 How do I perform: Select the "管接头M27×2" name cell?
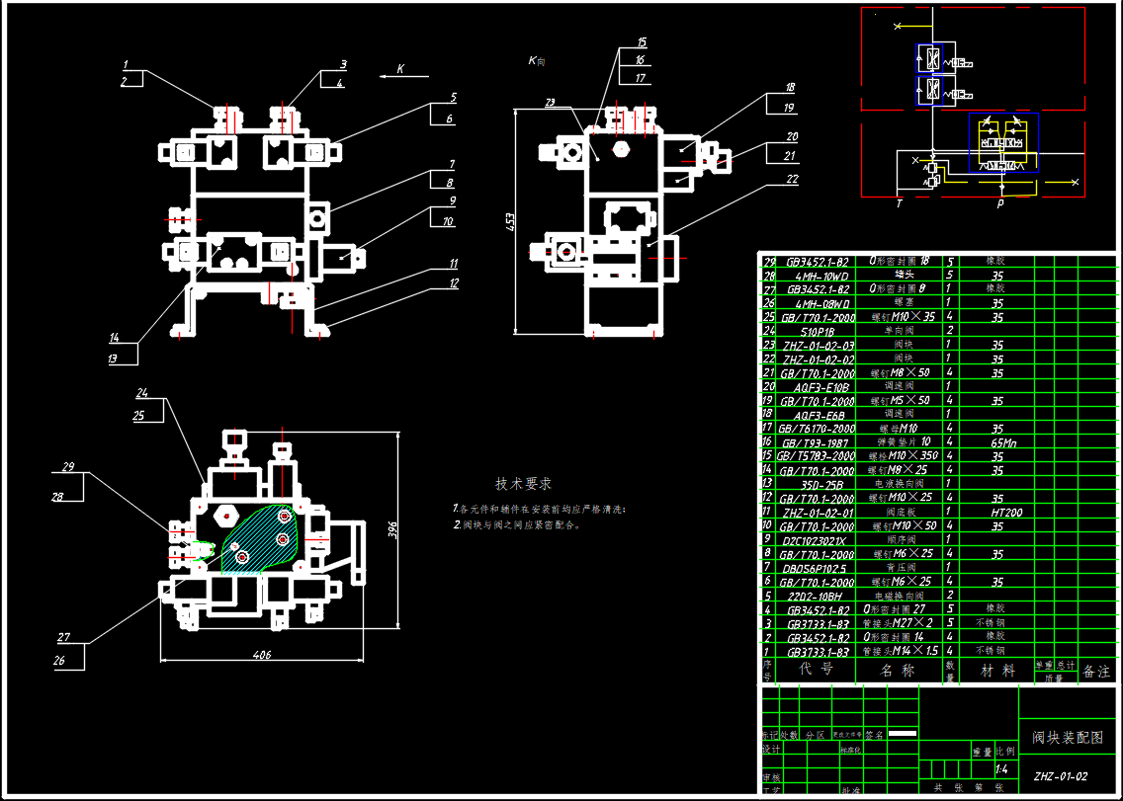point(899,624)
